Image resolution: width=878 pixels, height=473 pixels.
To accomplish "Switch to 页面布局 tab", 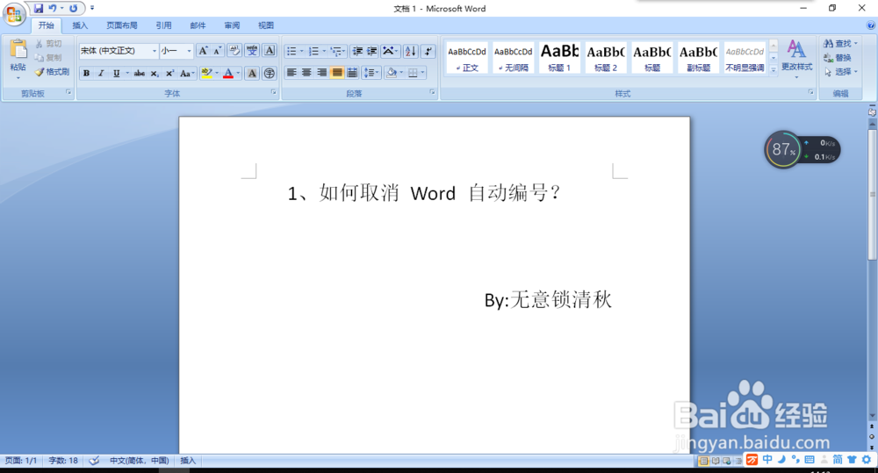I will [x=122, y=25].
